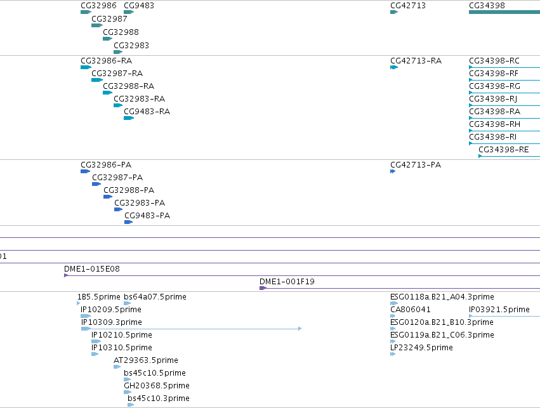This screenshot has height=408, width=540.
Task: Select EST IP10210.5prime
Action: click(x=96, y=341)
